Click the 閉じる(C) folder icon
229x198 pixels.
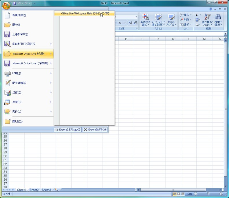8,121
